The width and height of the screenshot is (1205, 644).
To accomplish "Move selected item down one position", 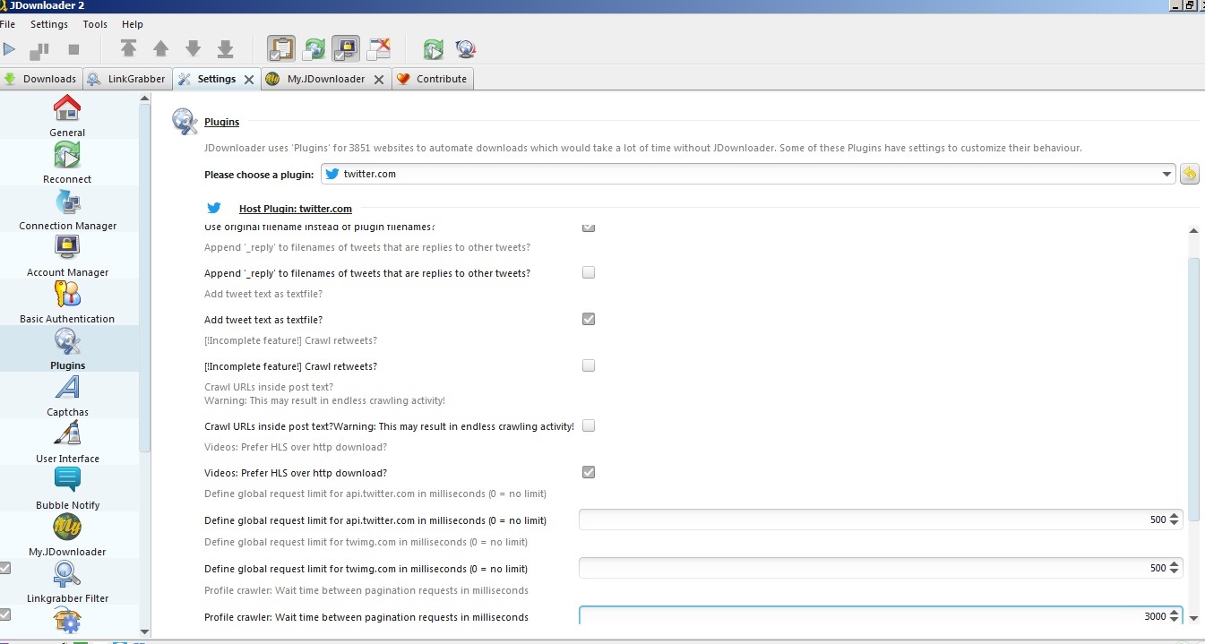I will click(x=194, y=49).
